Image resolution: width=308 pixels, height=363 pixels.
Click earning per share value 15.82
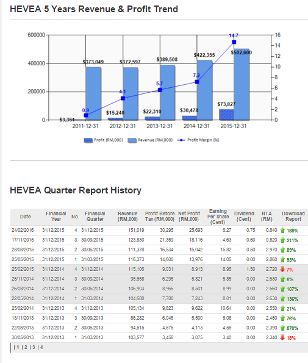pos(226,250)
